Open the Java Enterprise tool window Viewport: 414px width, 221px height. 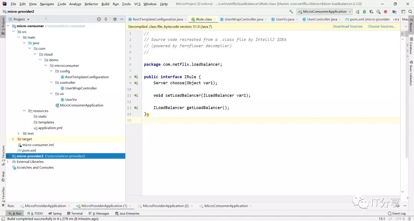click(127, 213)
